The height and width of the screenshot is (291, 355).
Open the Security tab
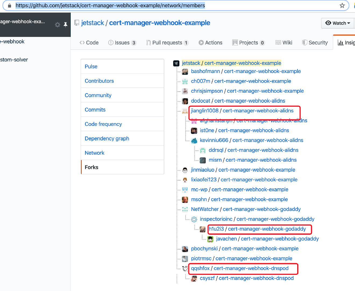coord(315,43)
